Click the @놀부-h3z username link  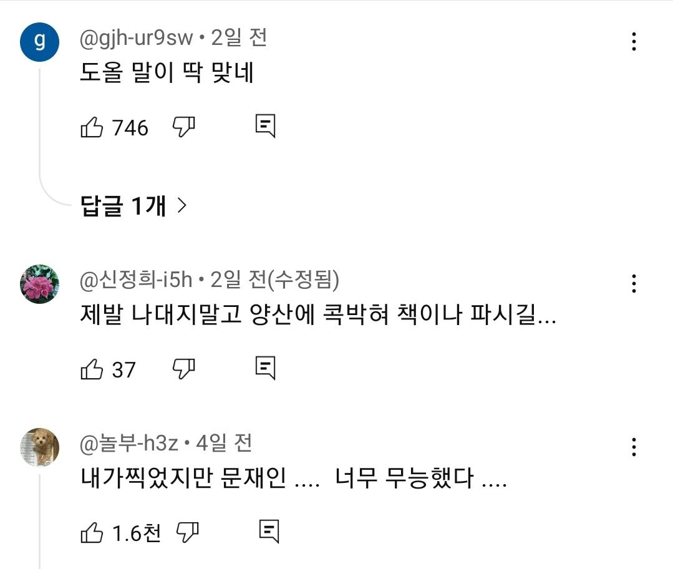130,444
